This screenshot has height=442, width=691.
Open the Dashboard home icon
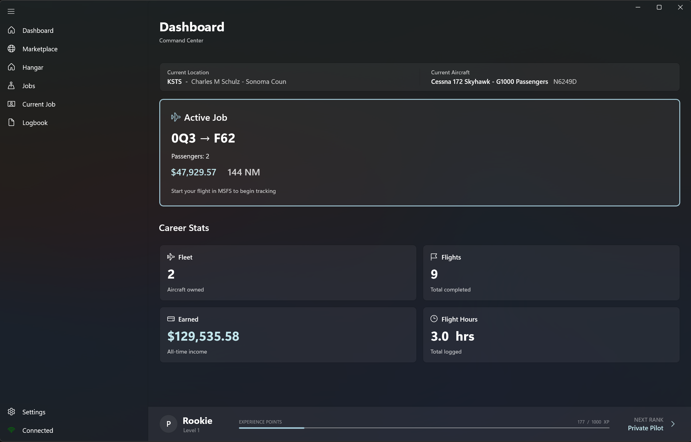pyautogui.click(x=11, y=30)
